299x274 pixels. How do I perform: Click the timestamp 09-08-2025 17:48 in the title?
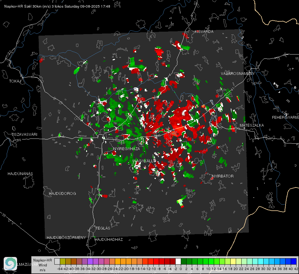pos(95,6)
